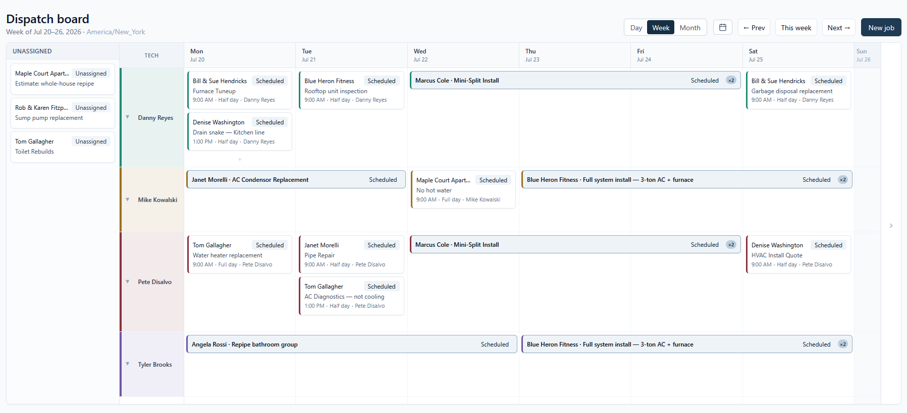Image resolution: width=907 pixels, height=413 pixels.
Task: Open x2 crew badge on Pete Disalvo Mini-Split Install
Action: tap(731, 245)
